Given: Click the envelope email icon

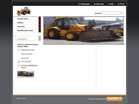Looking at the screenshot, I should (x=18, y=65).
